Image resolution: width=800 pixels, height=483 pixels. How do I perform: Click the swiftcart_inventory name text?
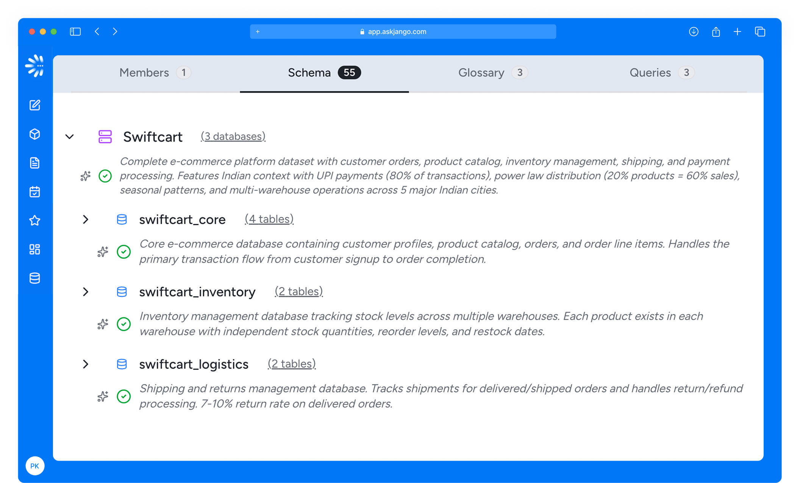197,292
